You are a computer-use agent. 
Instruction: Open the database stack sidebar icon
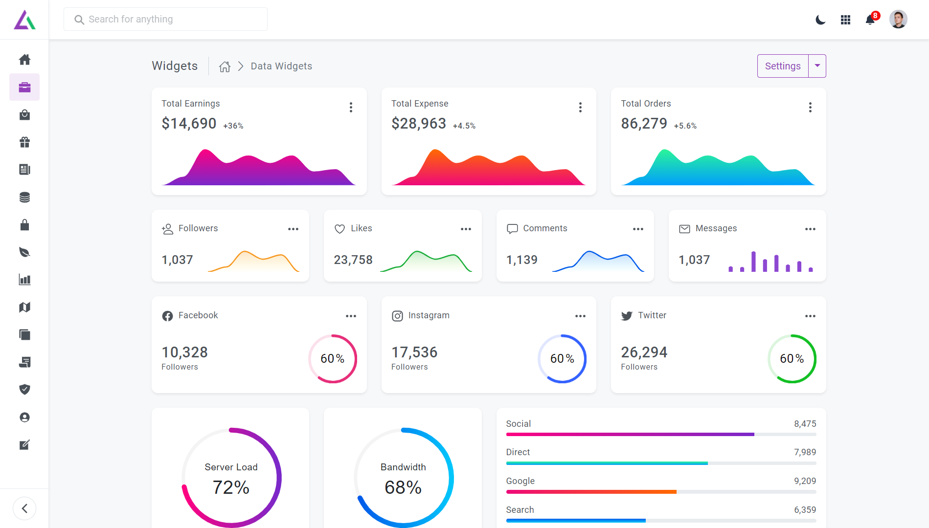[x=24, y=197]
